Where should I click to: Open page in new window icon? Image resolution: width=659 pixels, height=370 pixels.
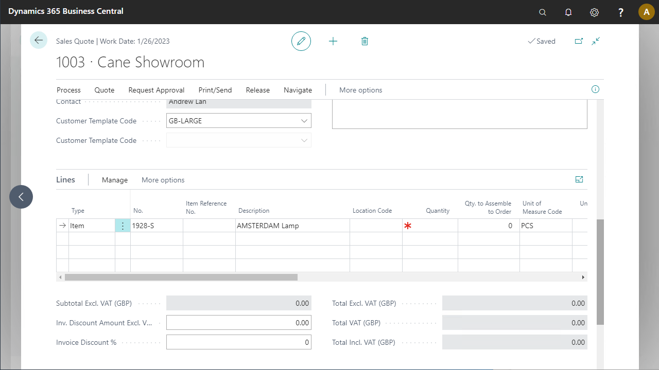(579, 41)
